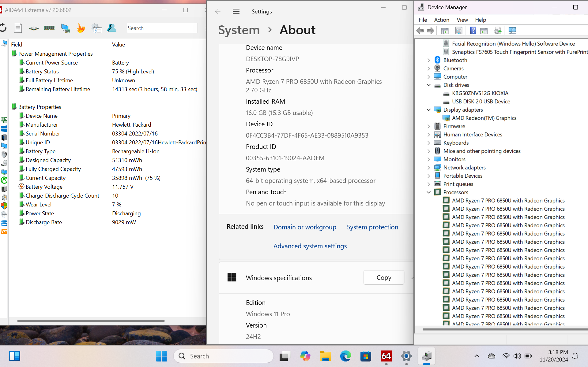The width and height of the screenshot is (588, 367).
Task: Click the Task View taskbar icon
Action: pos(285,356)
